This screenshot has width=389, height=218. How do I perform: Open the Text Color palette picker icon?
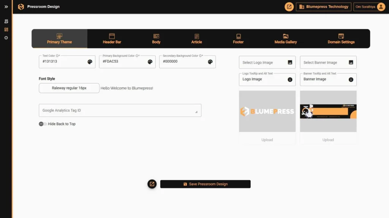click(90, 61)
